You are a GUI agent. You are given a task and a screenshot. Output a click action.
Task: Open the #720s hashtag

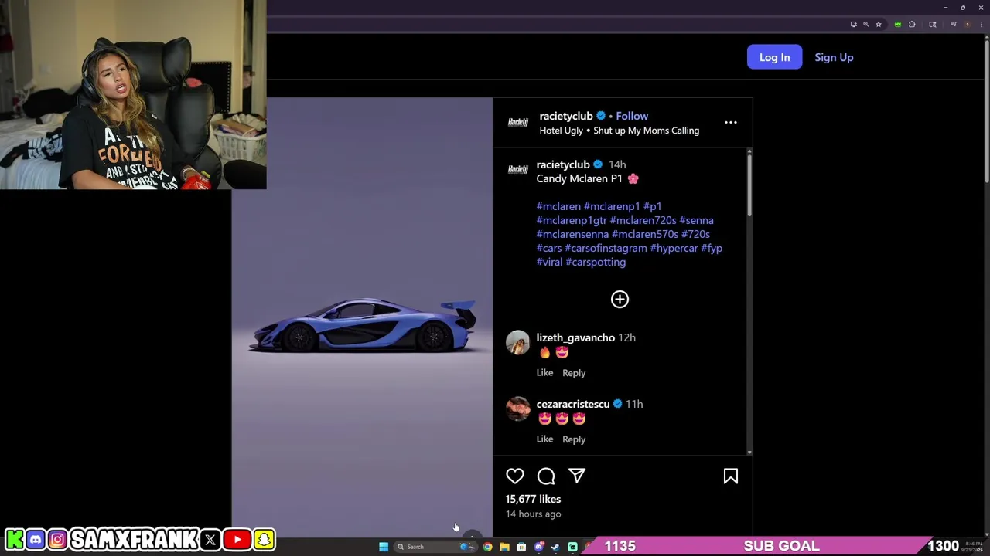695,234
